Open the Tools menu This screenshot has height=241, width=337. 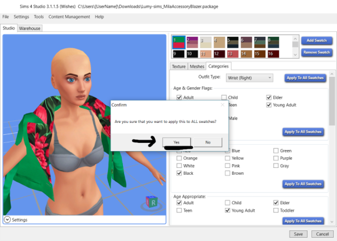pyautogui.click(x=39, y=17)
